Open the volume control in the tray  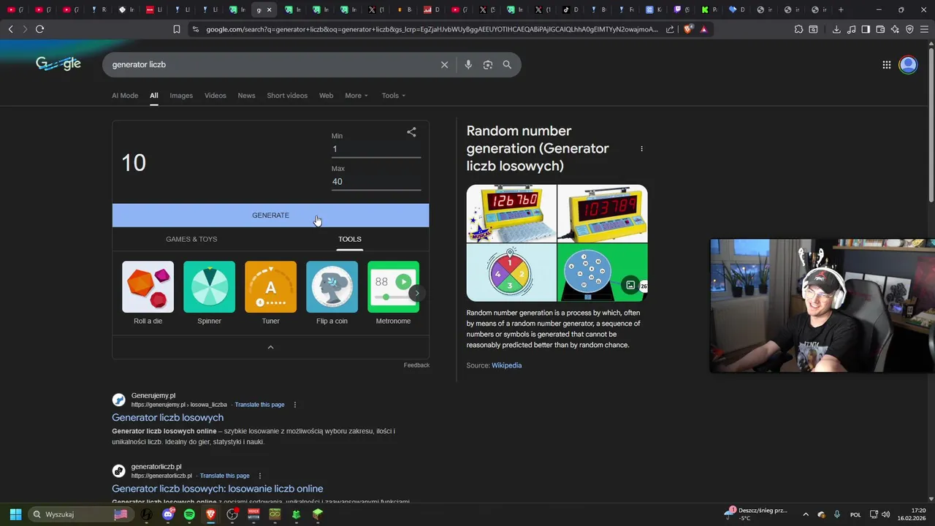(885, 514)
